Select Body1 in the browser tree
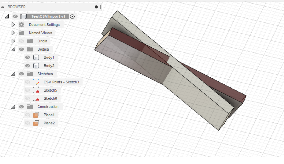Image resolution: width=284 pixels, height=164 pixels. point(49,57)
